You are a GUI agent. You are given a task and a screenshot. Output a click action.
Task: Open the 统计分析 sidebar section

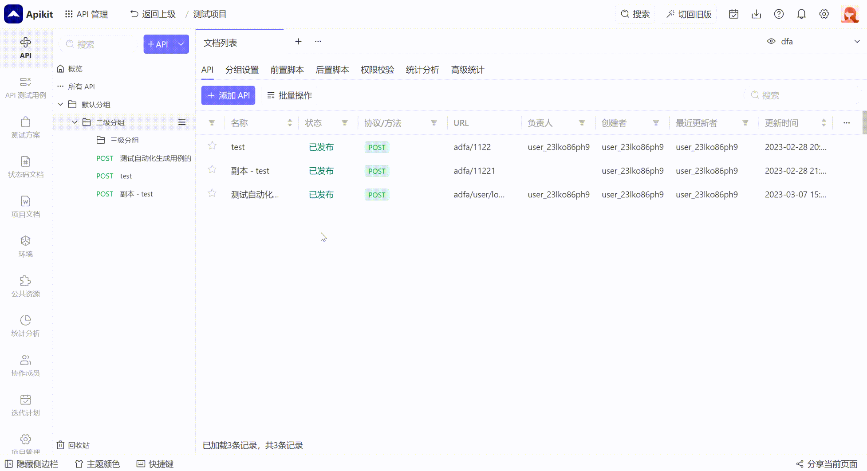point(25,326)
